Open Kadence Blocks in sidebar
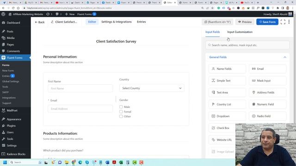Image resolution: width=296 pixels, height=166 pixels. tap(15, 154)
